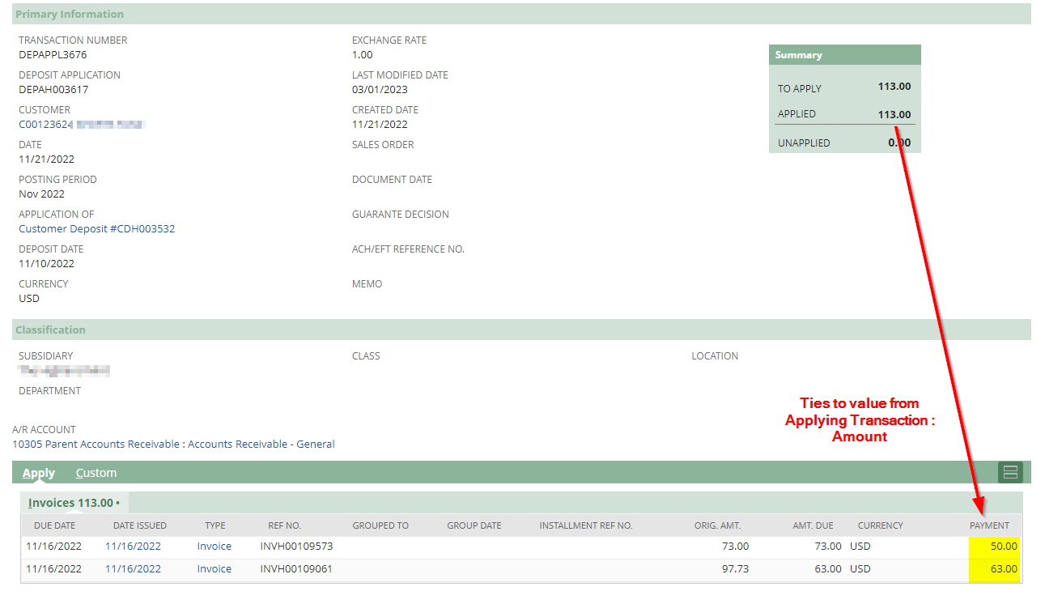Viewport: 1045px width, 604px height.
Task: Select reference number INVH00109061
Action: [x=296, y=569]
